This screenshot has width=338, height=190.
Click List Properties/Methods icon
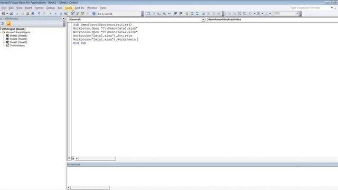click(x=148, y=14)
